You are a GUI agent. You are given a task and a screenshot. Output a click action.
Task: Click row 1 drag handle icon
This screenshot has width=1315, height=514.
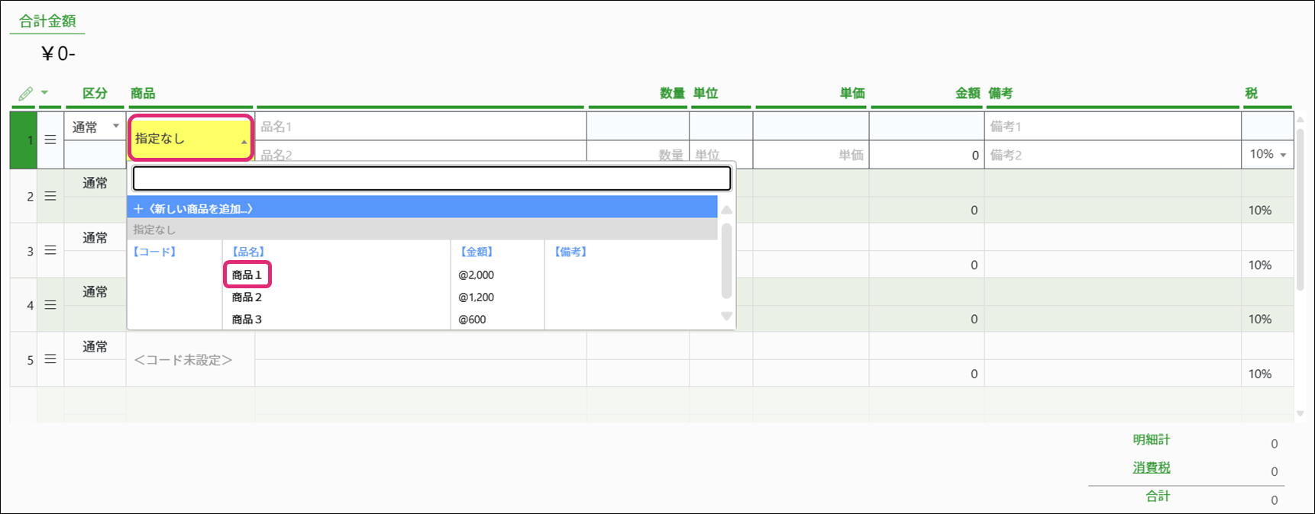coord(50,140)
